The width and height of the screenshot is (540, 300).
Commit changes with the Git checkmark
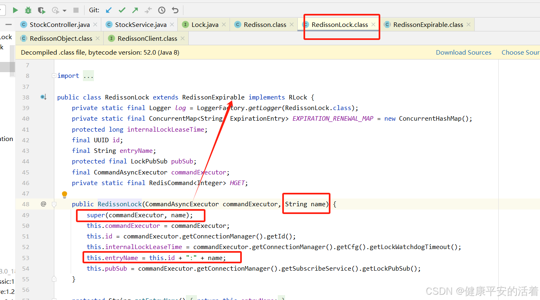coord(122,10)
